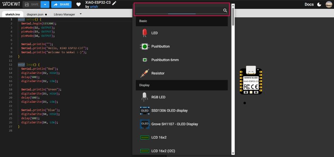The width and height of the screenshot is (334, 157).
Task: Click the project title XIAO-ESP32-C3
Action: point(98,3)
